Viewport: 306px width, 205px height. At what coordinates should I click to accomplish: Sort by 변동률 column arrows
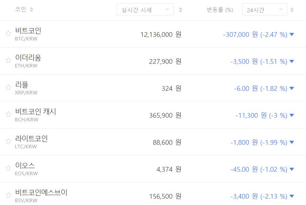point(292,10)
